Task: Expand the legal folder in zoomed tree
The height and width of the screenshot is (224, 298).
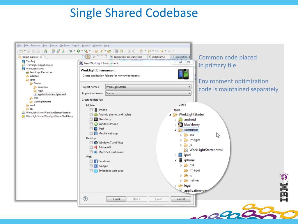Action: click(x=175, y=186)
